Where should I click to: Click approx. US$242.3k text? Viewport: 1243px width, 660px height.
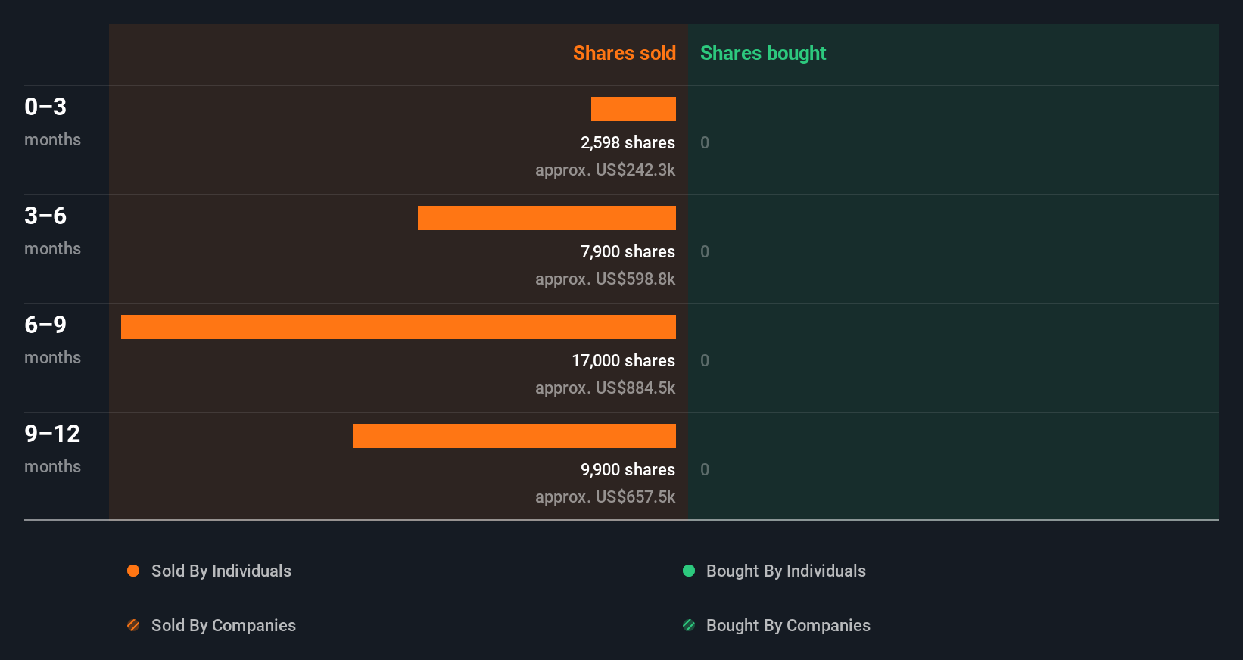tap(605, 170)
